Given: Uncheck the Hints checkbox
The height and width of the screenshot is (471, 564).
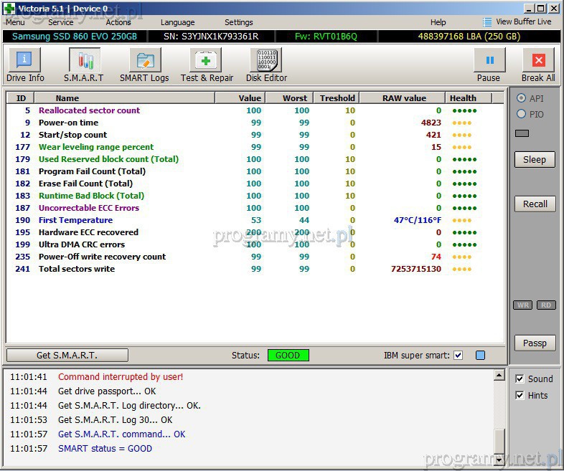Looking at the screenshot, I should [x=520, y=395].
